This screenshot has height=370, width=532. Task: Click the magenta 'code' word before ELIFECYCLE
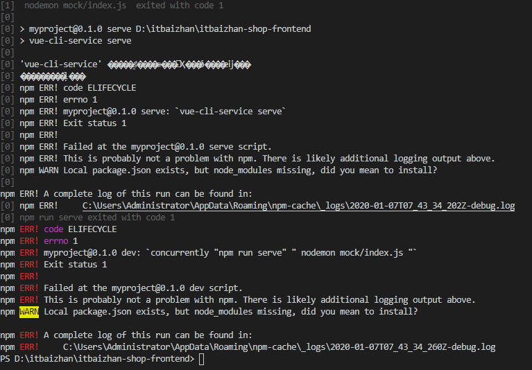click(53, 229)
